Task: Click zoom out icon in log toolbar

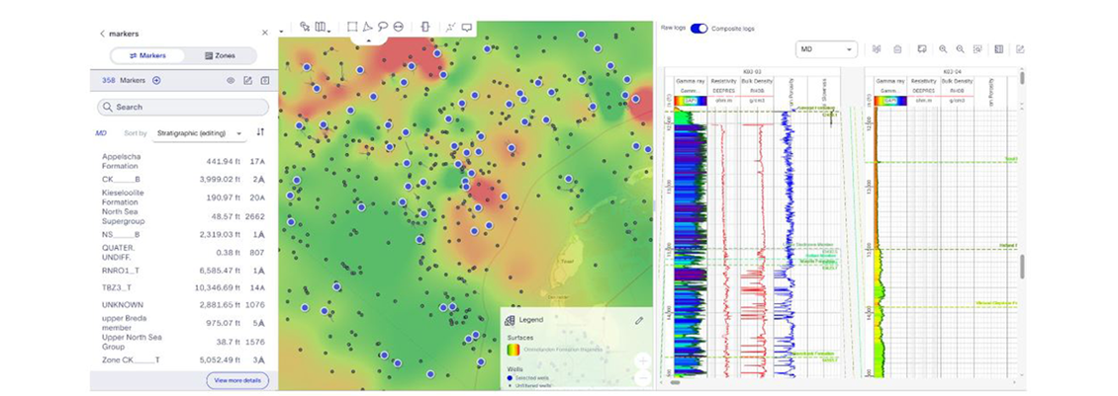Action: click(960, 49)
